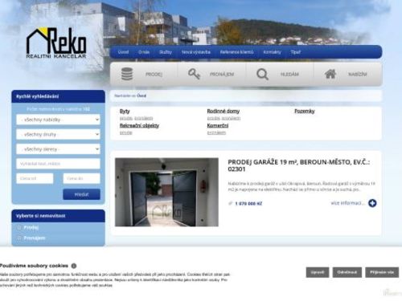Image resolution: width=402 pixels, height=301 pixels.
Task: Click the Reko realitní kancelář logo
Action: 56,43
